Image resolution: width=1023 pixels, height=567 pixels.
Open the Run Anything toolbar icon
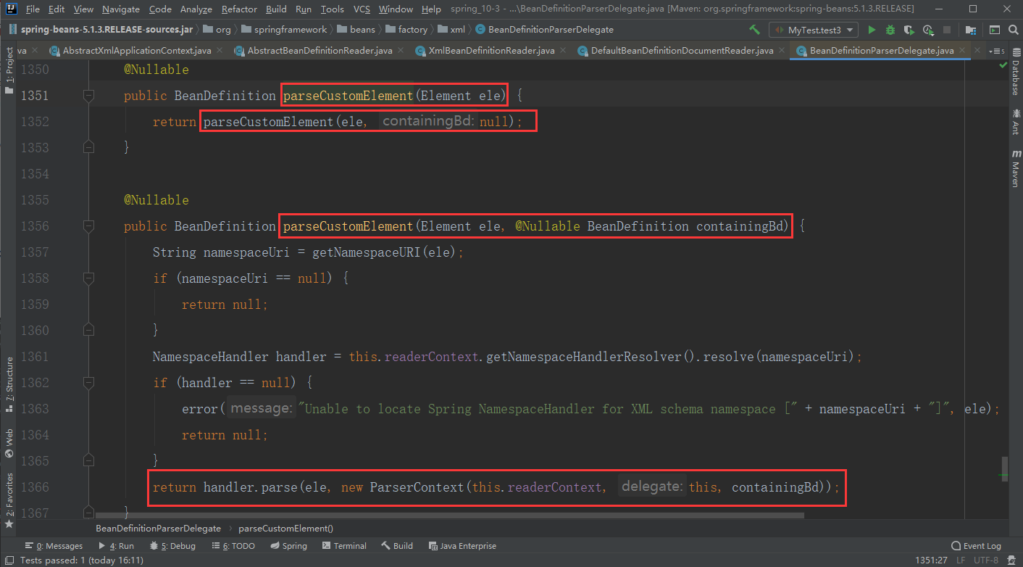click(x=995, y=30)
